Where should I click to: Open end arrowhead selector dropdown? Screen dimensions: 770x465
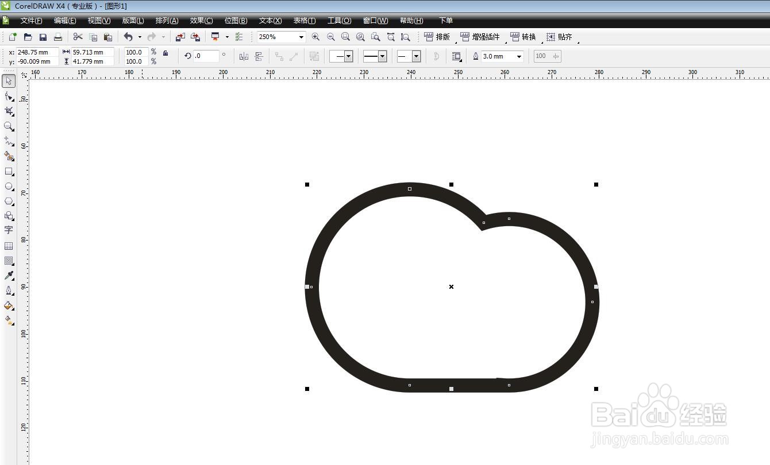point(416,56)
